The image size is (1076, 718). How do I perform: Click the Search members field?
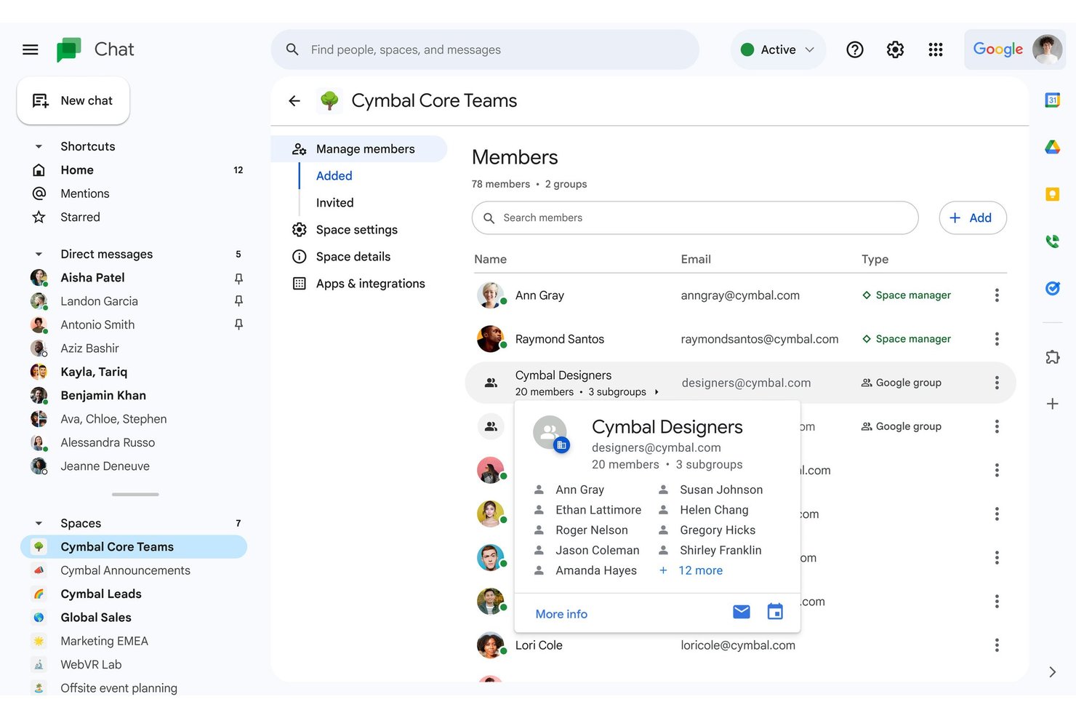coord(695,218)
